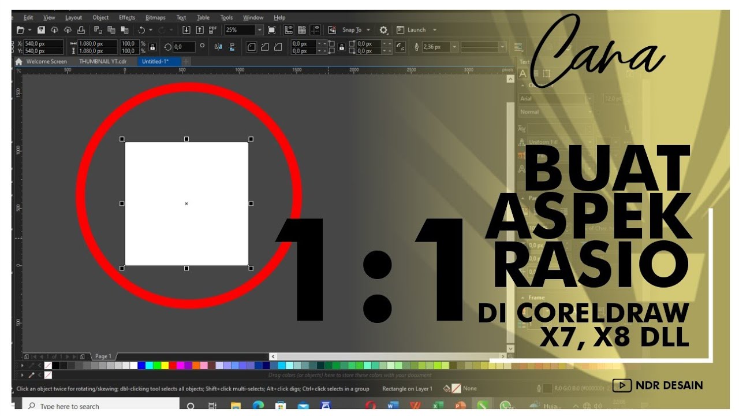Click Mirror vertically icon
The width and height of the screenshot is (739, 416).
pyautogui.click(x=232, y=47)
